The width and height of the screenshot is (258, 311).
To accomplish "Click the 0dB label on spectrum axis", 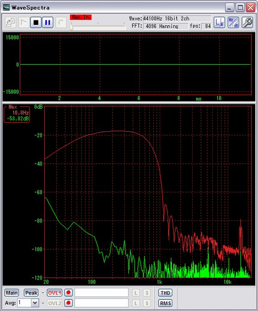I will 39,107.
